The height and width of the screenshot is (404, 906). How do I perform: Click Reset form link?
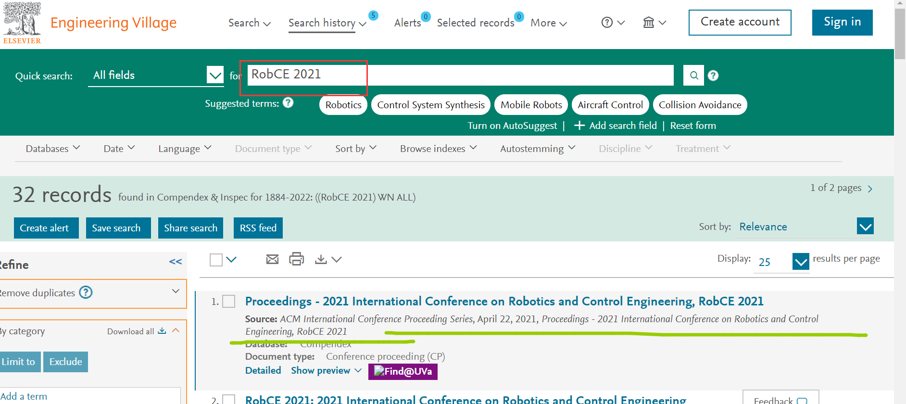[693, 126]
